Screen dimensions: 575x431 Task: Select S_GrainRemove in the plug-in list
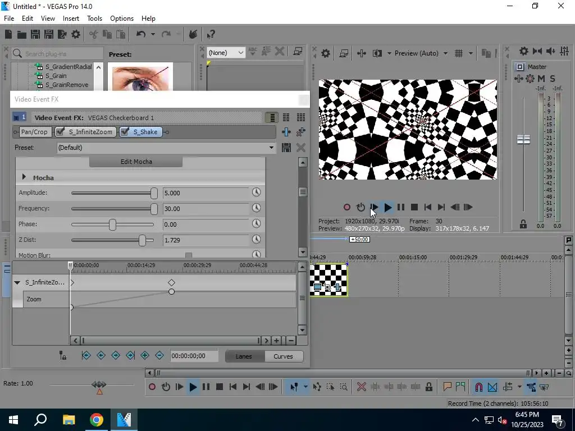(x=67, y=85)
